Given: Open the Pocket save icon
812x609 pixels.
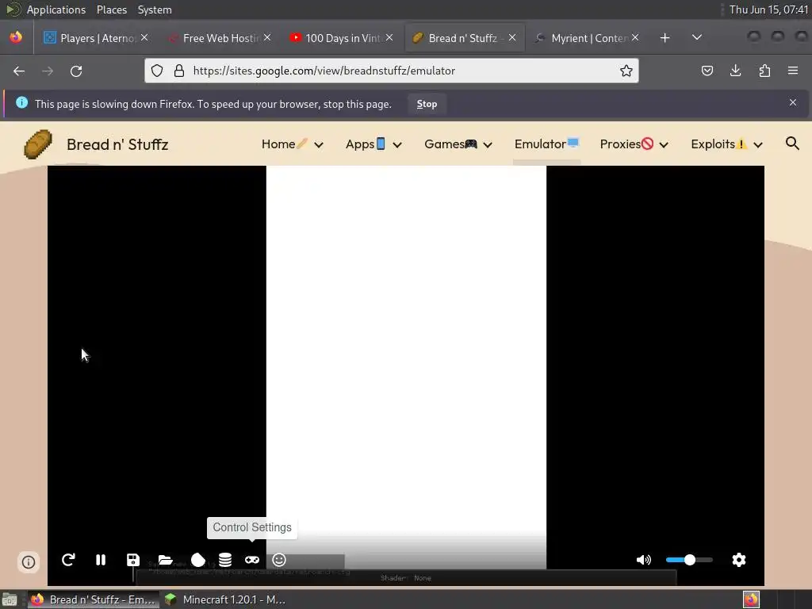Looking at the screenshot, I should pyautogui.click(x=707, y=71).
